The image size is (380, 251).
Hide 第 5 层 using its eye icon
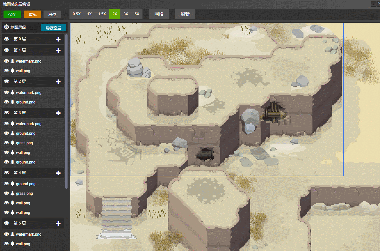[6, 223]
